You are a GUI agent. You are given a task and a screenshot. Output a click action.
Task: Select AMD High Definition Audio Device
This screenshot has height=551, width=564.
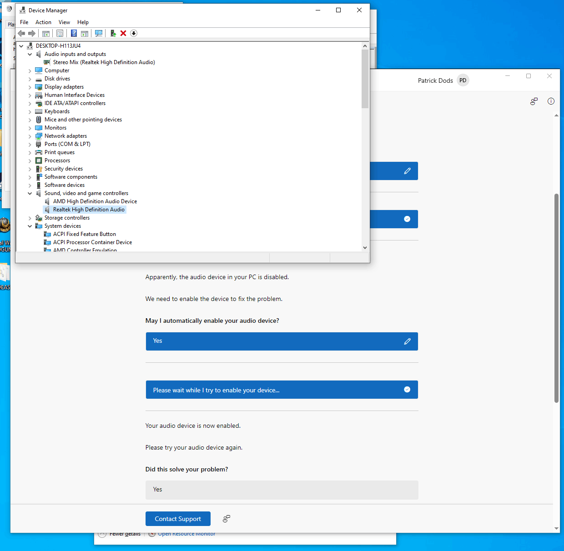pos(95,201)
